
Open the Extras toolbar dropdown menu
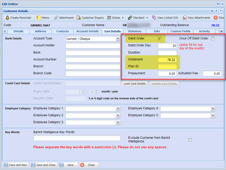point(116,18)
